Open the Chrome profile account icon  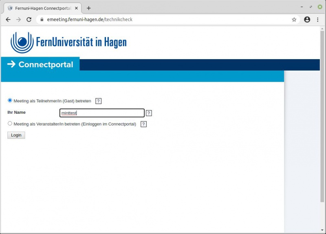click(307, 20)
